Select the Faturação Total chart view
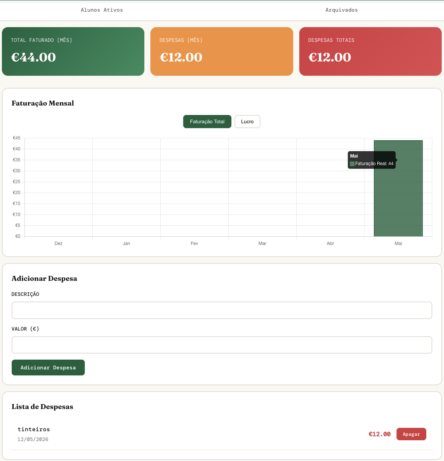 click(x=207, y=122)
